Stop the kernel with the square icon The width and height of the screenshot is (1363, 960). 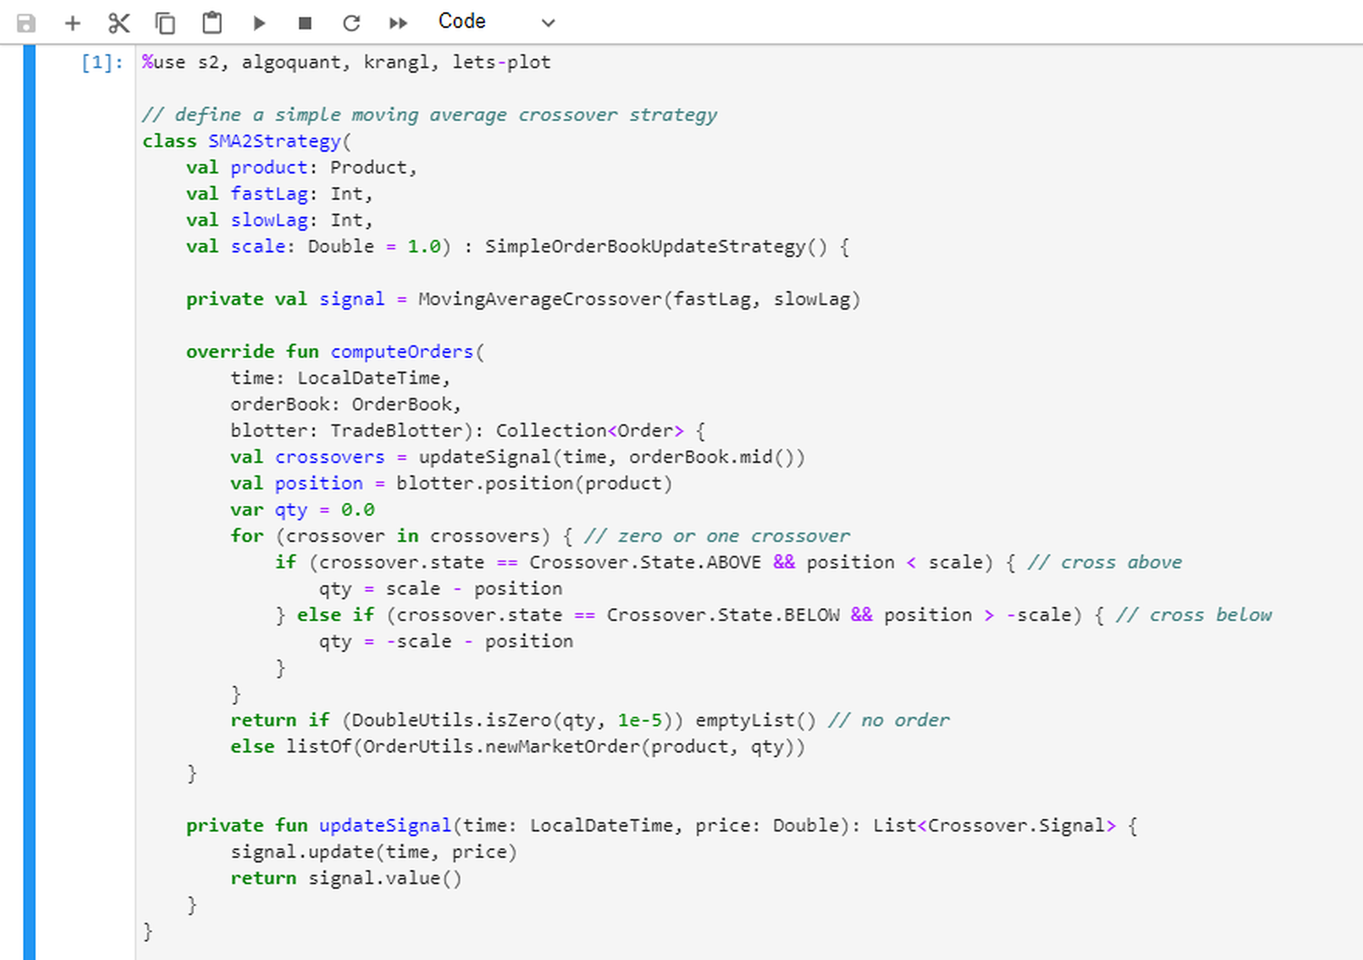[x=305, y=23]
